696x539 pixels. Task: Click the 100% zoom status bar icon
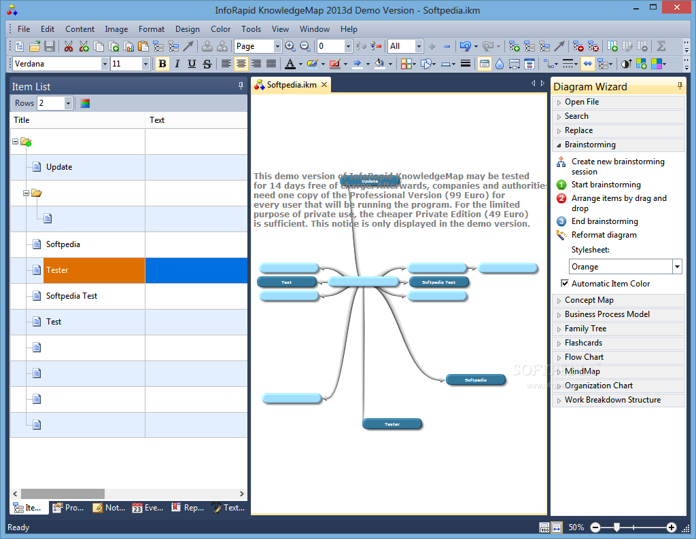pyautogui.click(x=544, y=527)
